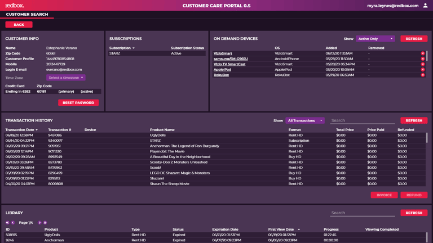Select LEGO DC Shazam: Magic & Monsters transaction
The height and width of the screenshot is (243, 433).
pyautogui.click(x=215, y=173)
